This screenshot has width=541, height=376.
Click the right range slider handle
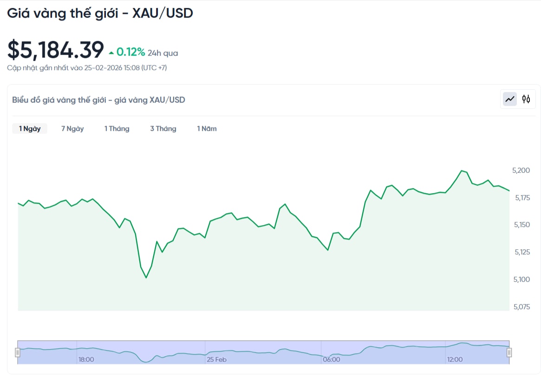[509, 352]
